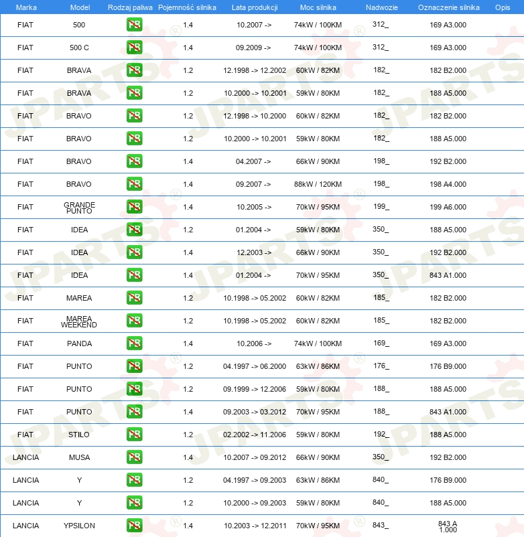Image resolution: width=524 pixels, height=537 pixels.
Task: Click the Opis column header
Action: (503, 7)
